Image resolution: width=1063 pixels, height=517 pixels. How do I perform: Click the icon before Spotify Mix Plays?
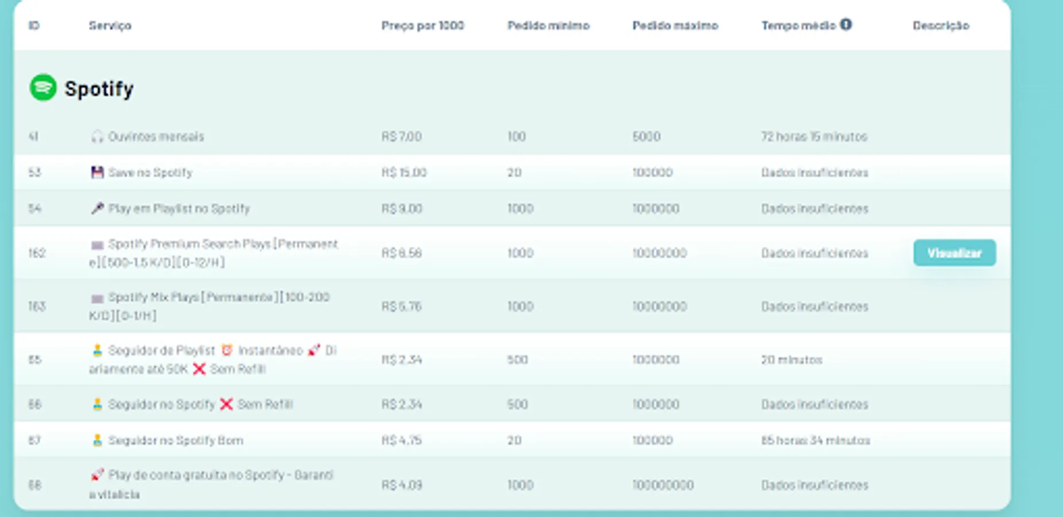pos(97,298)
